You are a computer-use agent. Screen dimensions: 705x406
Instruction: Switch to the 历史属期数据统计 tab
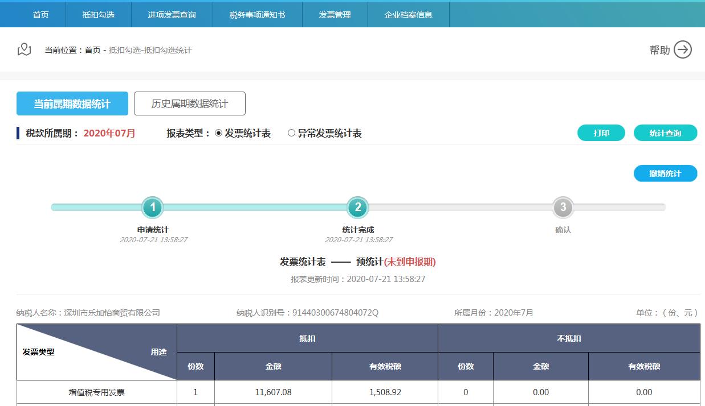[190, 103]
